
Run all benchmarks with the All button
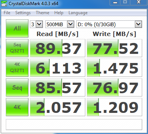coord(17,28)
